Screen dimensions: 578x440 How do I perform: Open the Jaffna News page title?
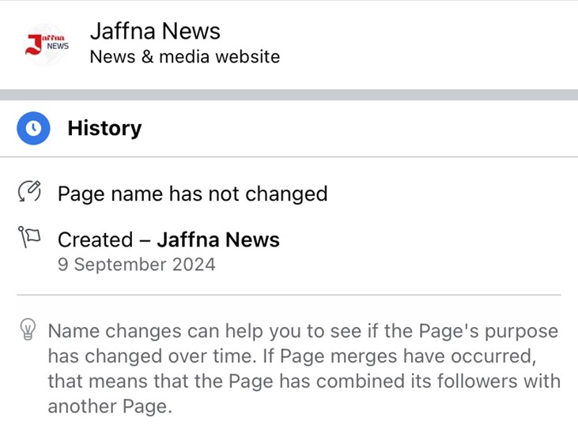pyautogui.click(x=155, y=31)
